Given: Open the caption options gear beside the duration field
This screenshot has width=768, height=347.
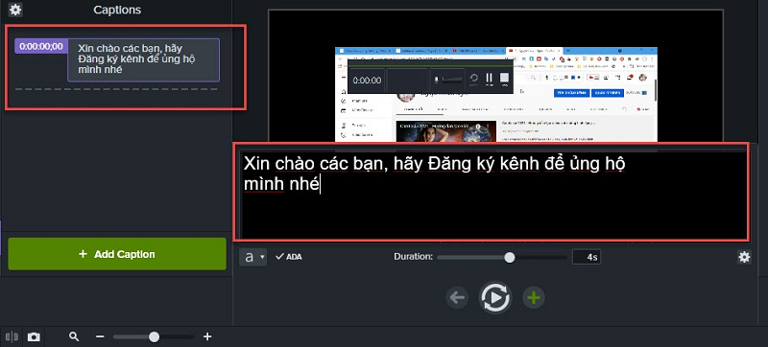Looking at the screenshot, I should 744,257.
